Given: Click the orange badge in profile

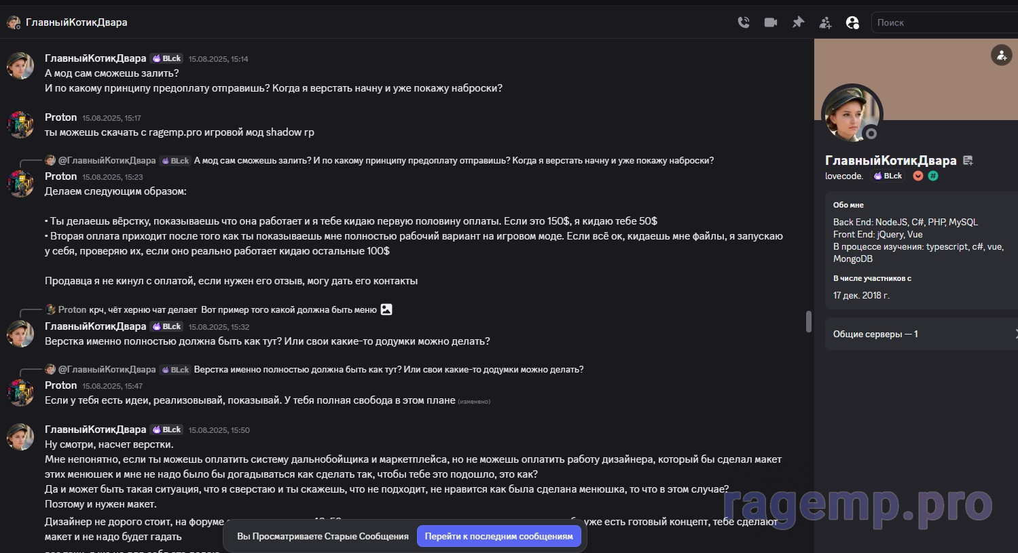Looking at the screenshot, I should pos(918,176).
